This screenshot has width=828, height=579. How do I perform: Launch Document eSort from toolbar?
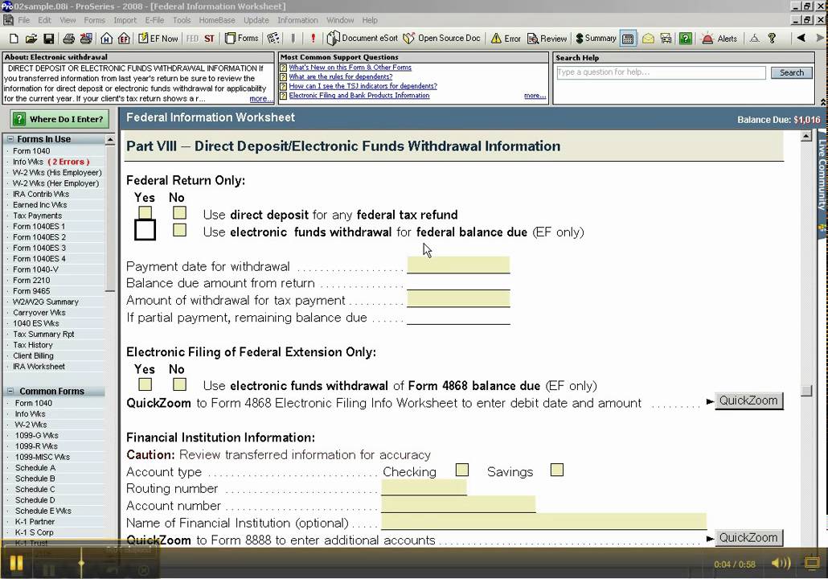(363, 39)
